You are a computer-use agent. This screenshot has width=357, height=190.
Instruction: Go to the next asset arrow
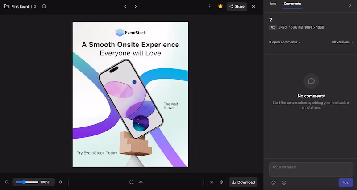(x=136, y=7)
